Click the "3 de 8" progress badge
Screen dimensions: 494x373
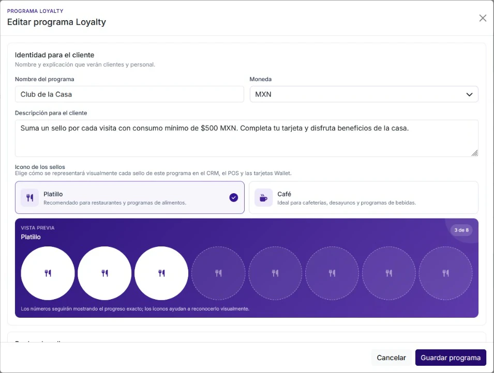point(461,230)
